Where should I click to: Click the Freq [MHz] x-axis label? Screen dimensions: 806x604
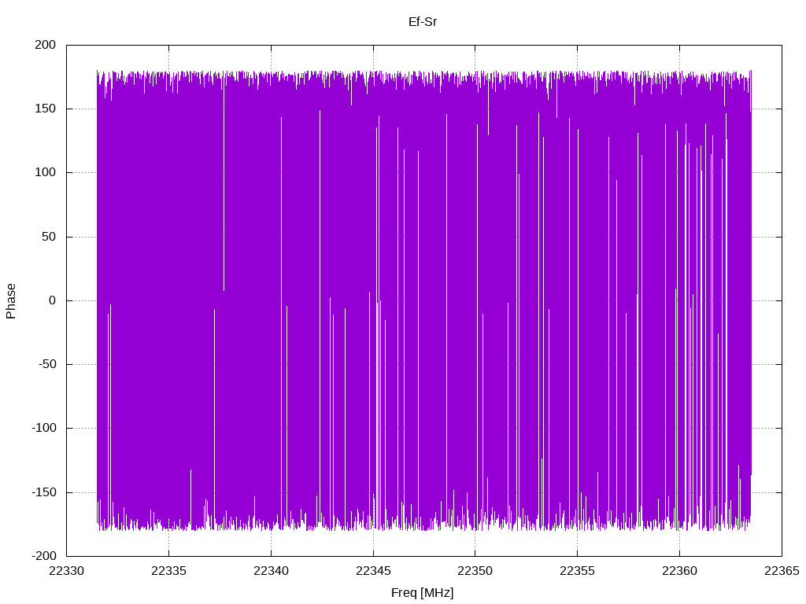coord(423,593)
